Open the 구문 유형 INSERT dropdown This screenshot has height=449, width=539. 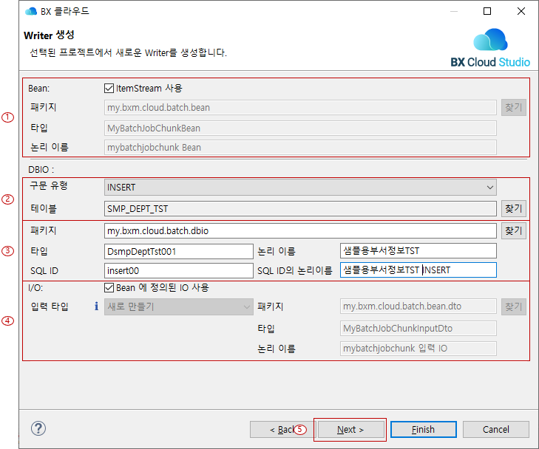tap(300, 188)
